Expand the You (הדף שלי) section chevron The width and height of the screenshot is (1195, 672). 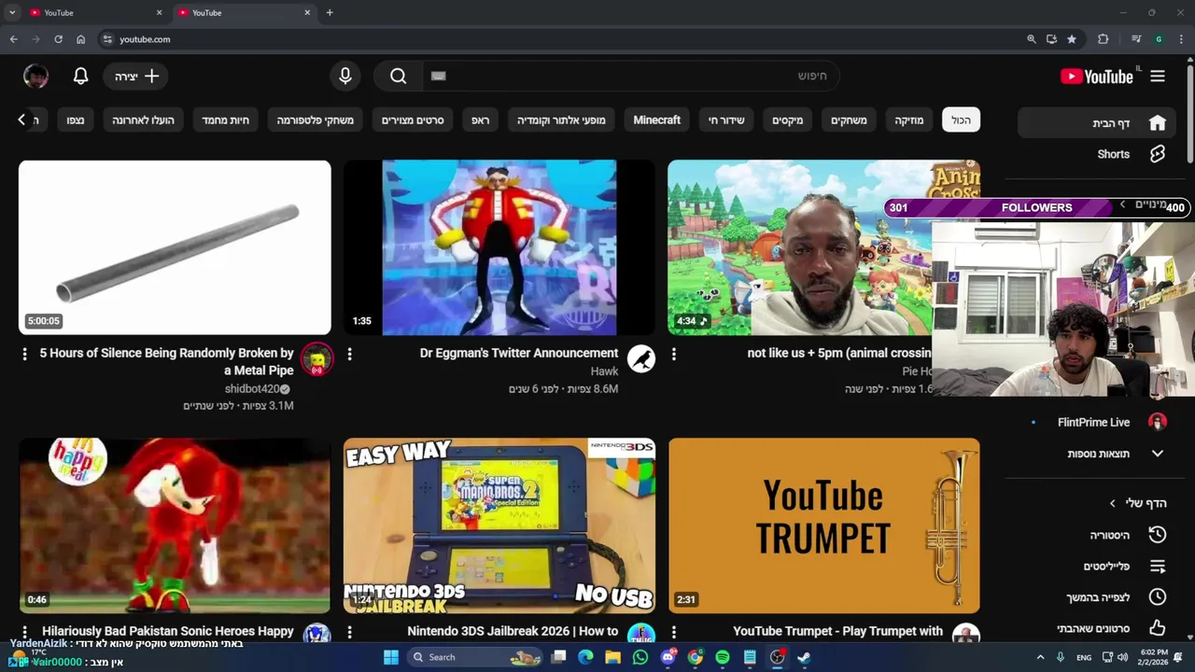1112,503
